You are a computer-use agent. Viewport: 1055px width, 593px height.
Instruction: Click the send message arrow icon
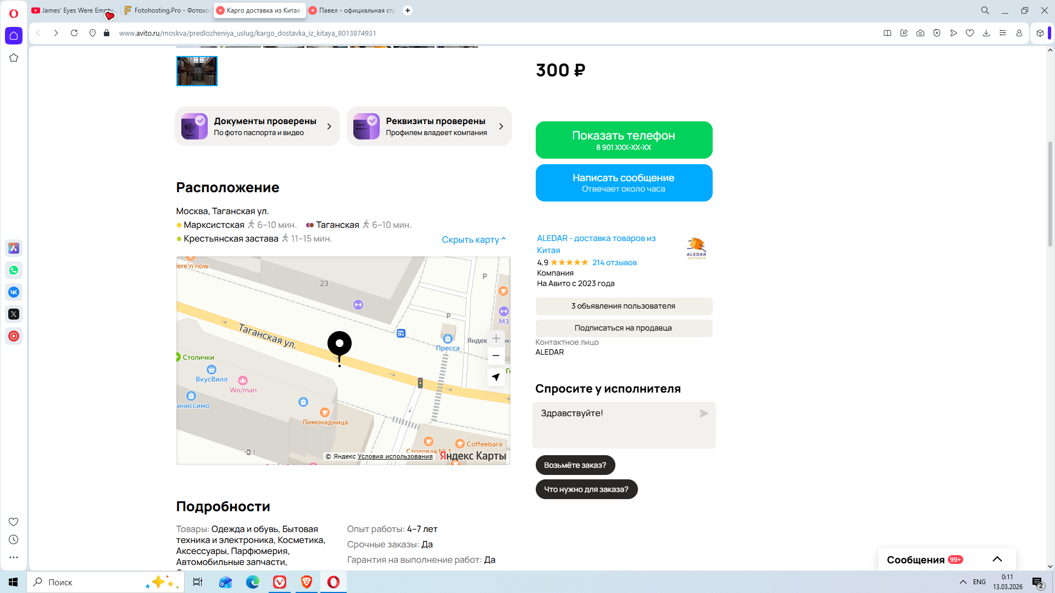click(704, 413)
